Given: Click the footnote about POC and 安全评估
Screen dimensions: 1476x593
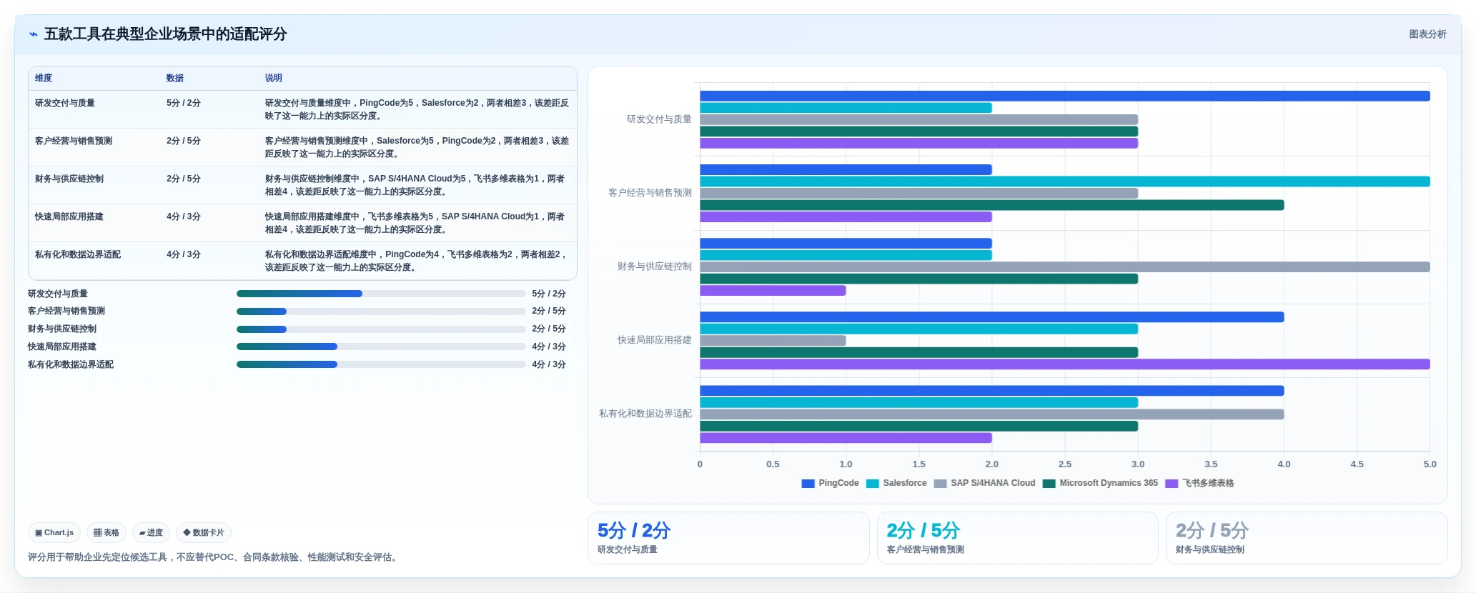Looking at the screenshot, I should pyautogui.click(x=212, y=557).
